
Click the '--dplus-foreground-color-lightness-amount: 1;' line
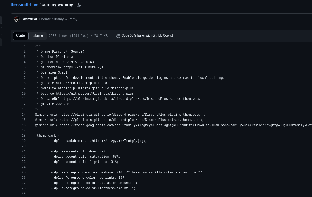pos(93,188)
